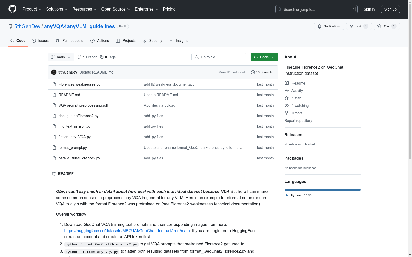Click the book icon on the README tab
The width and height of the screenshot is (412, 257).
[x=54, y=174]
